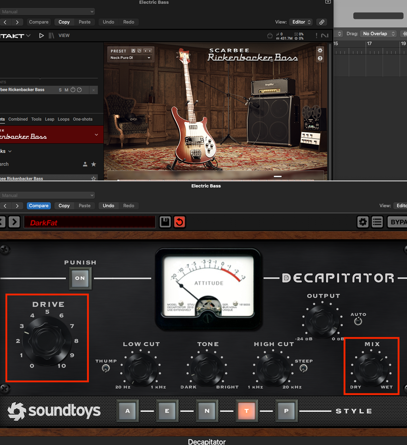The width and height of the screenshot is (407, 445).
Task: Click the Soundtoys gear settings icon
Action: (x=363, y=222)
